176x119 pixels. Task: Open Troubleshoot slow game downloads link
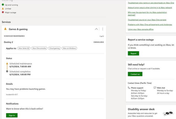151,3
